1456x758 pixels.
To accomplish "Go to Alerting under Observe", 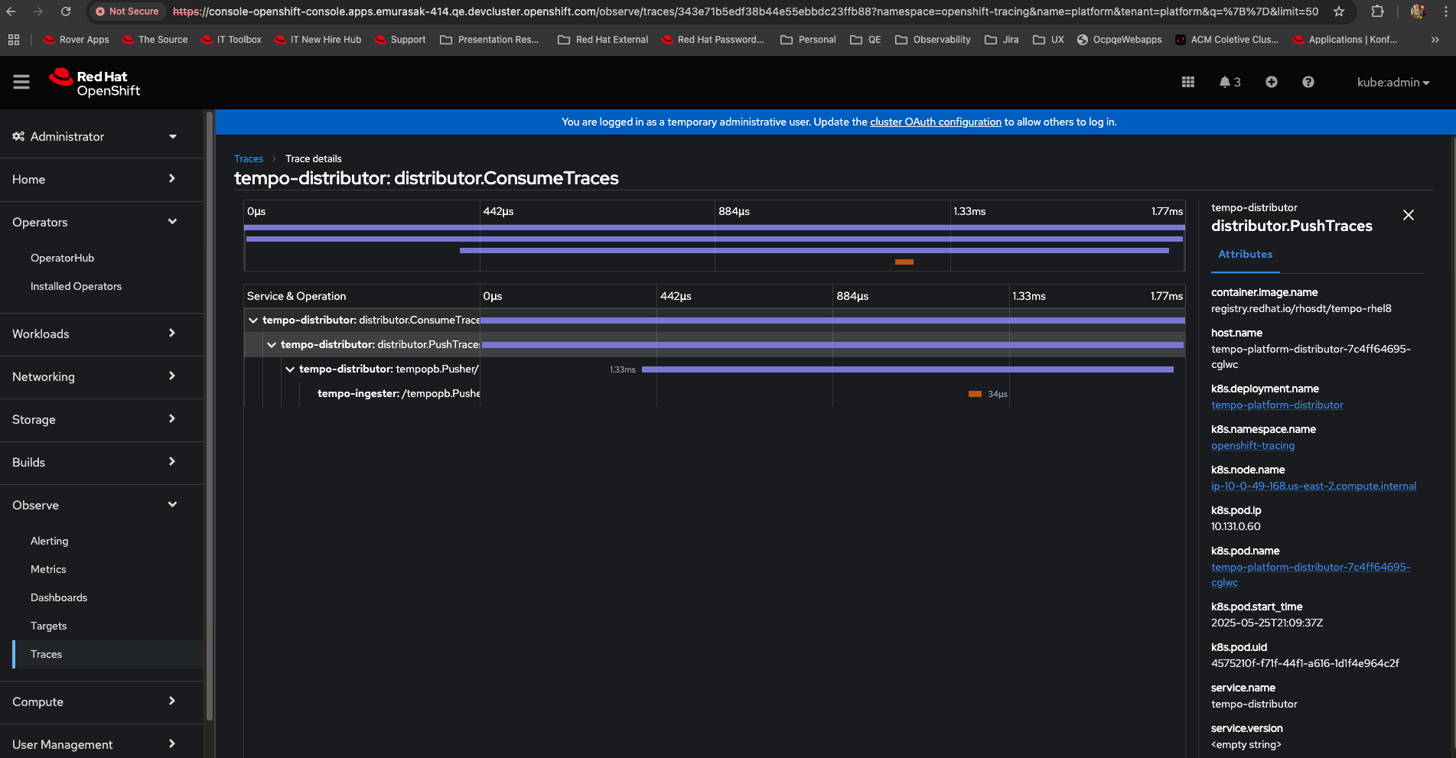I will [50, 541].
